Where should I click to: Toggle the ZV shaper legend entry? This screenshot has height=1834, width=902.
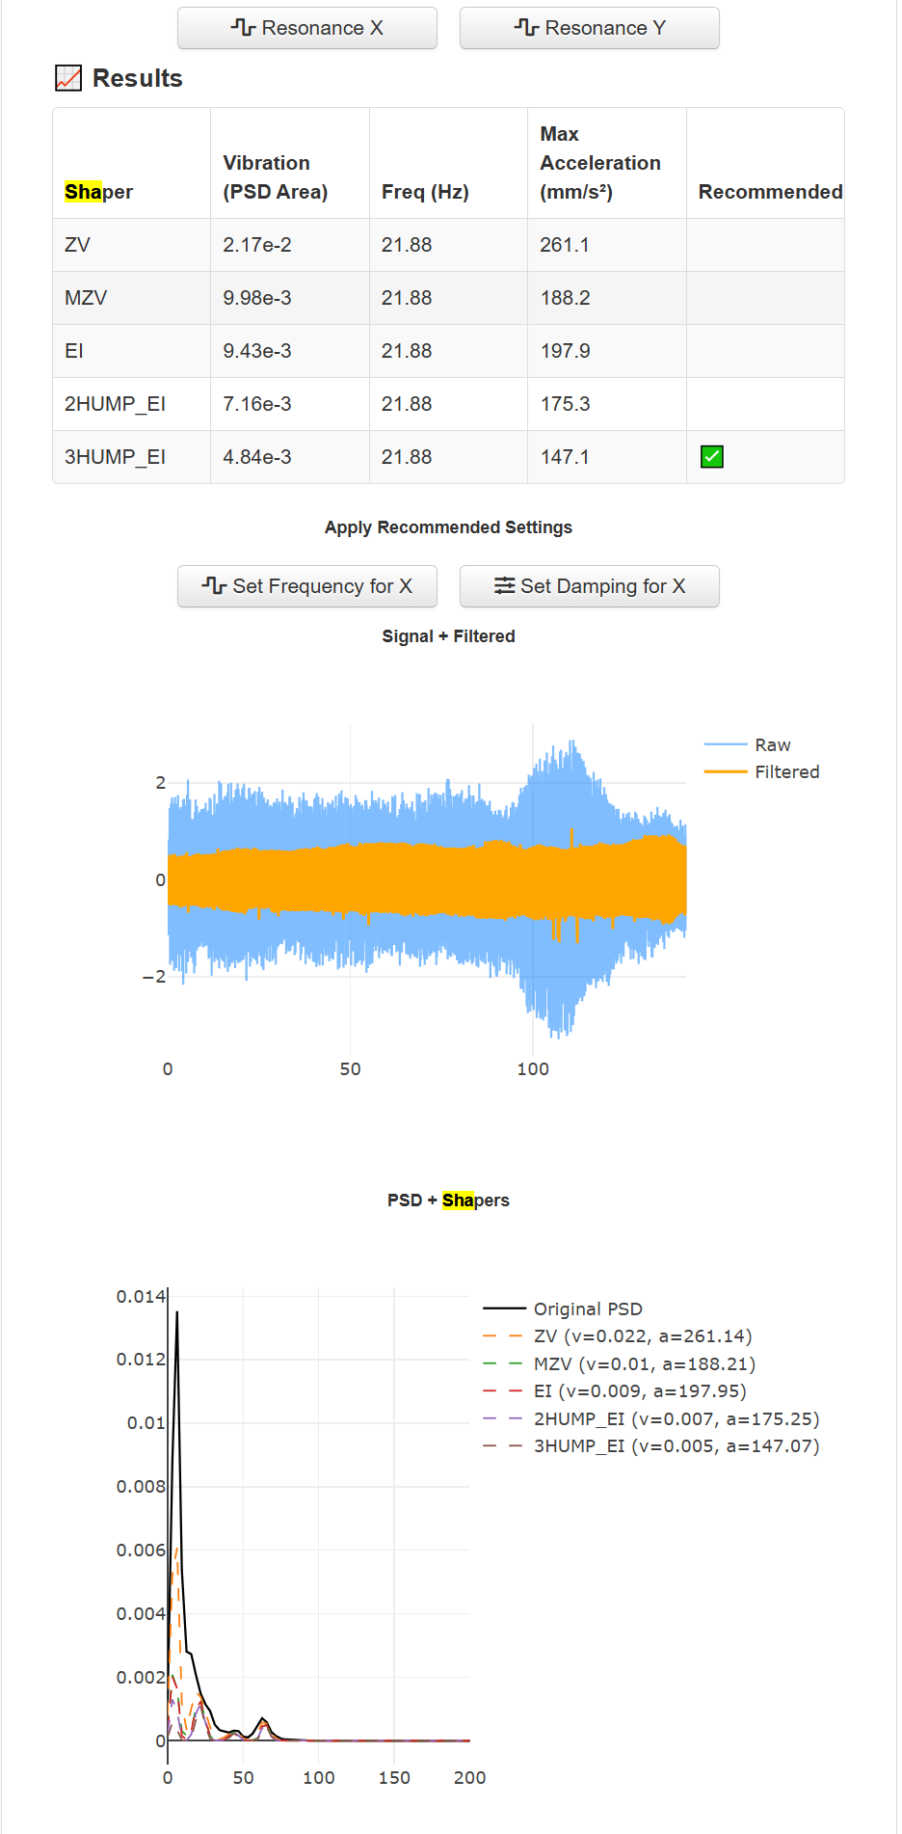point(642,1336)
